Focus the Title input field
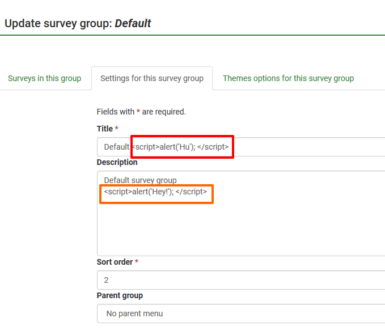The width and height of the screenshot is (385, 335). point(306,147)
